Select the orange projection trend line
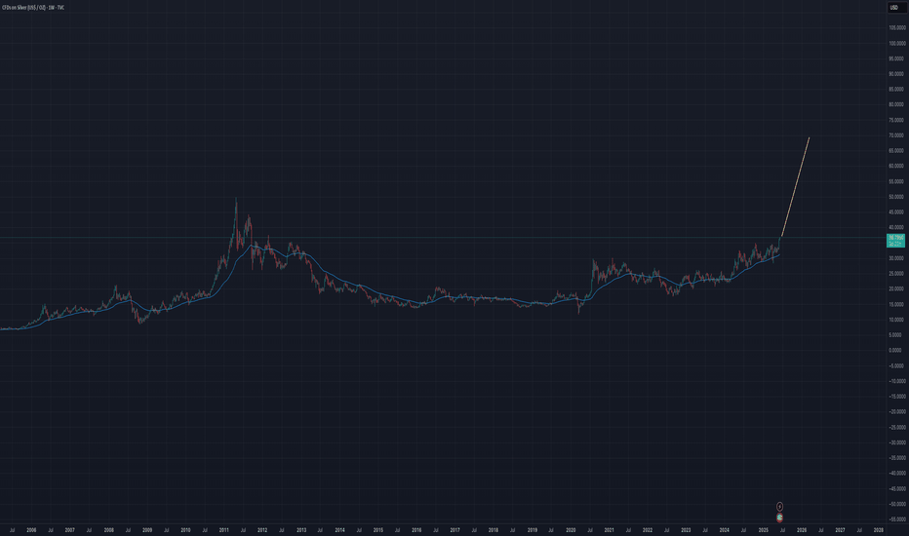Image resolution: width=909 pixels, height=536 pixels. [796, 186]
